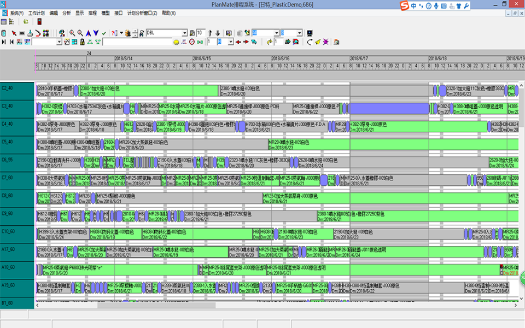Click the skip to end icon
This screenshot has height=328, width=525.
[4, 42]
